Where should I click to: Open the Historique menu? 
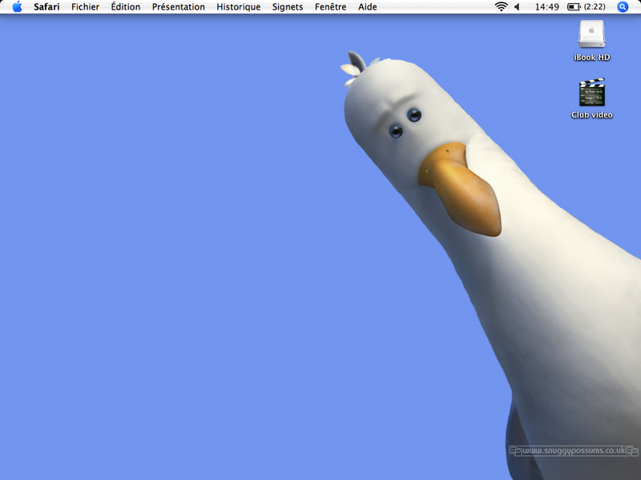(238, 7)
